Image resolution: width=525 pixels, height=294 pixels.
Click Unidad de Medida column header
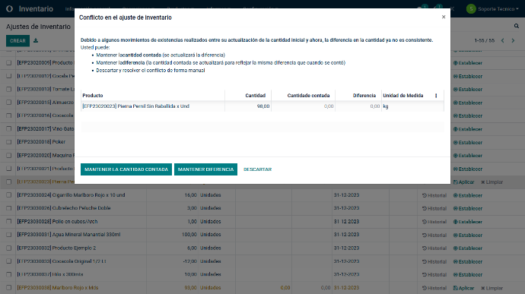402,96
